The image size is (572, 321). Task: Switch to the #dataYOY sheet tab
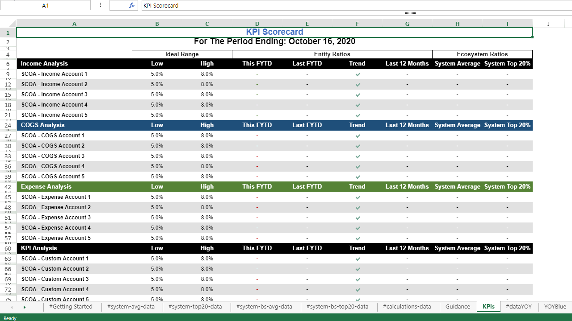(x=519, y=307)
